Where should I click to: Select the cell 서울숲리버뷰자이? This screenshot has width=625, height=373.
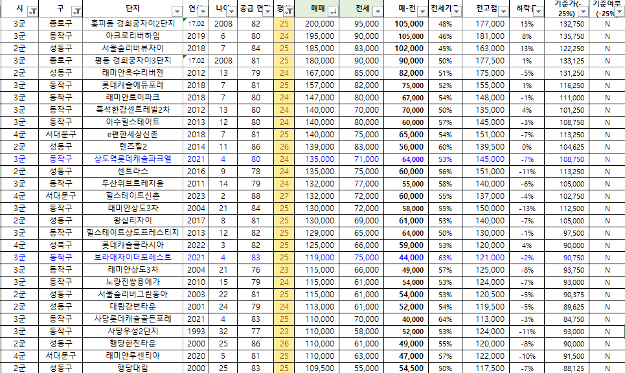[x=133, y=49]
